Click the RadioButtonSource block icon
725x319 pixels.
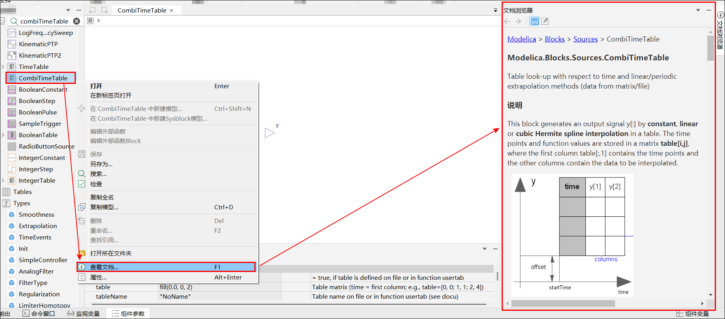click(x=12, y=147)
